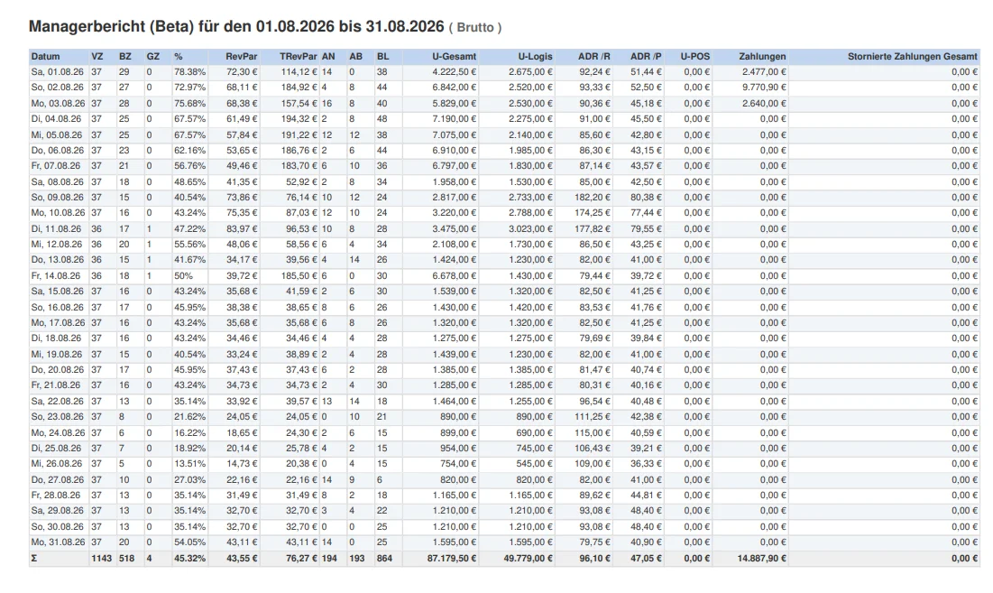The height and width of the screenshot is (593, 993).
Task: Click the ADR value 177,82 €
Action: (593, 228)
